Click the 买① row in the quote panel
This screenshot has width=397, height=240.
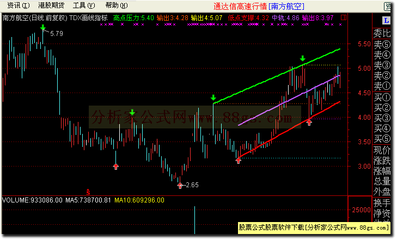click(x=382, y=97)
